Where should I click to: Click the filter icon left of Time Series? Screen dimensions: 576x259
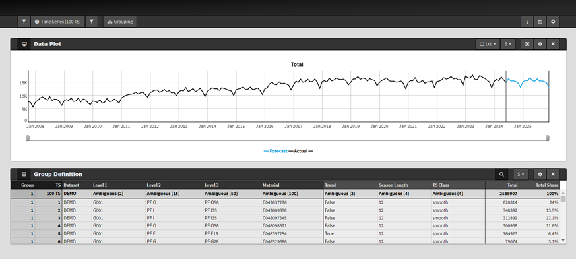pos(24,22)
